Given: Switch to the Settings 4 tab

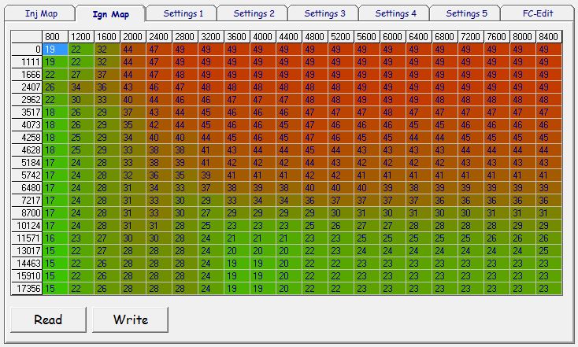Looking at the screenshot, I should (395, 14).
